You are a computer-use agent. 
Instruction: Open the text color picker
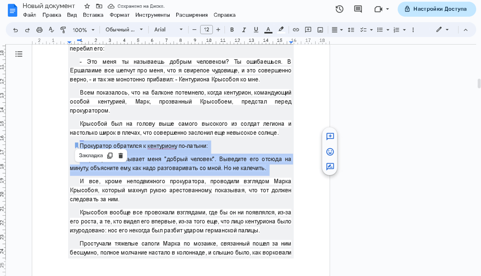tap(268, 30)
